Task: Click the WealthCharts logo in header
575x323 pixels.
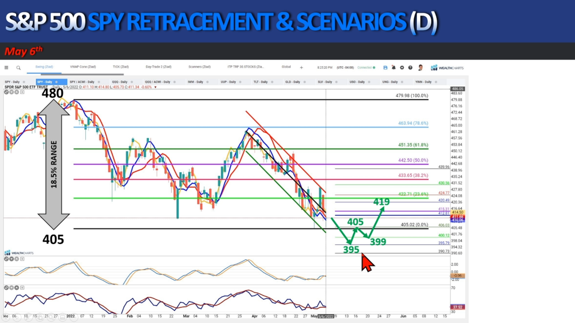Action: pos(447,68)
